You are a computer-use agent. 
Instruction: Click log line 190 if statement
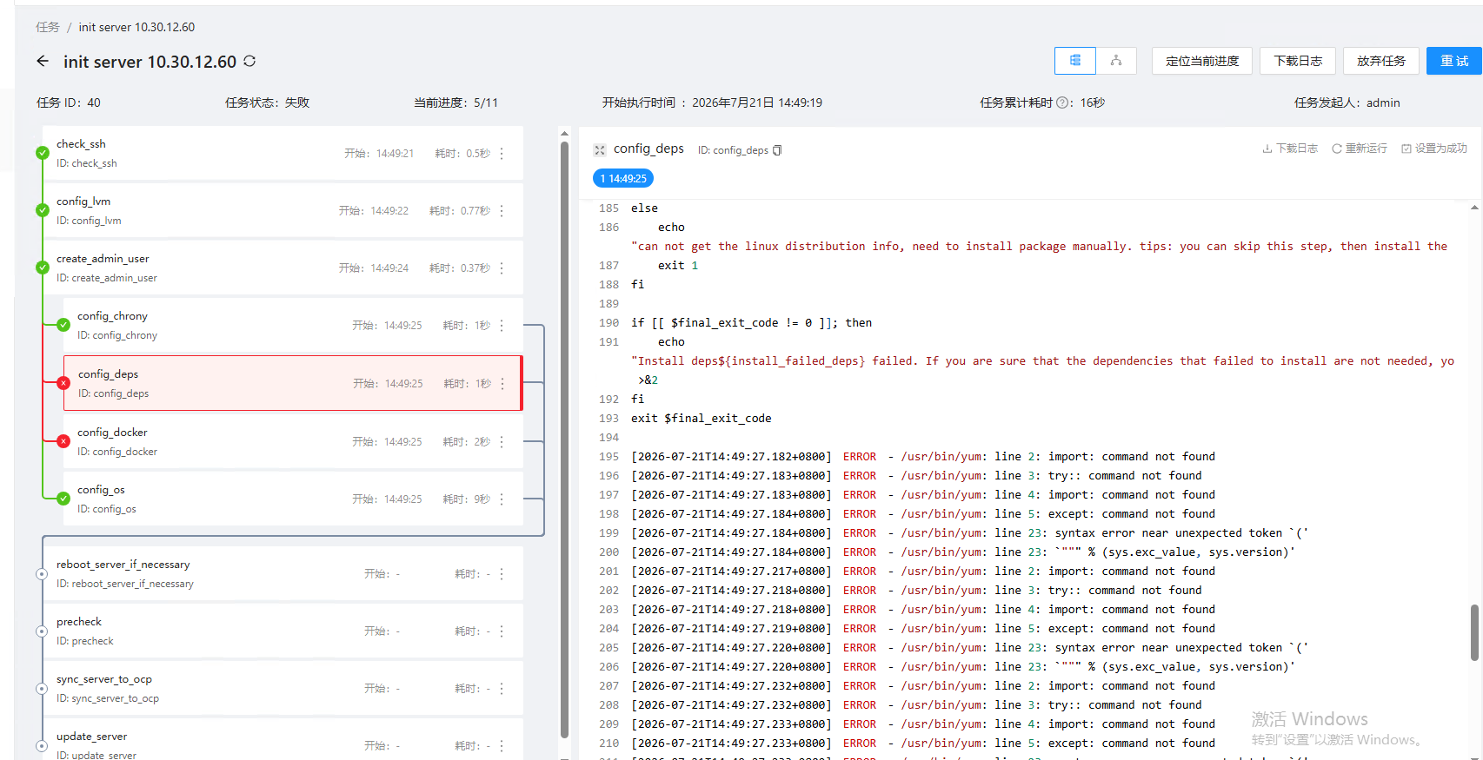click(751, 322)
